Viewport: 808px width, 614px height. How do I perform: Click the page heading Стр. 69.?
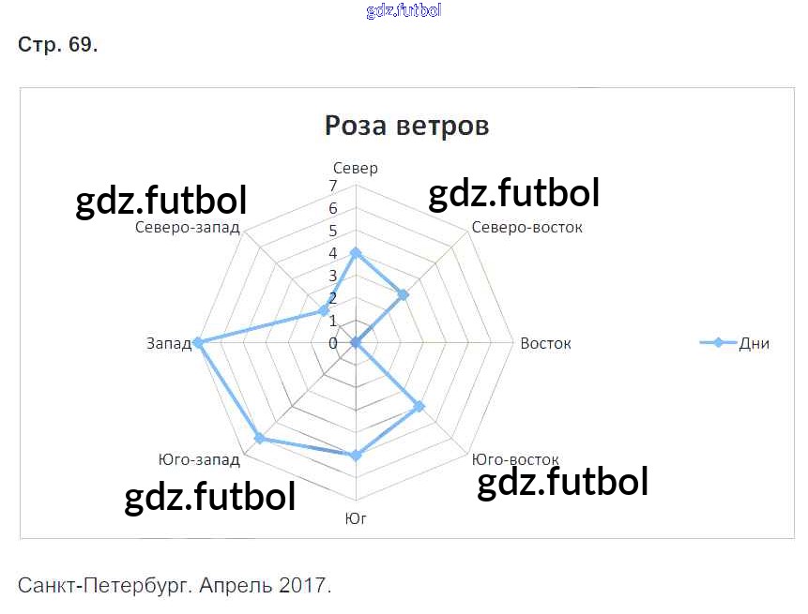tap(57, 45)
